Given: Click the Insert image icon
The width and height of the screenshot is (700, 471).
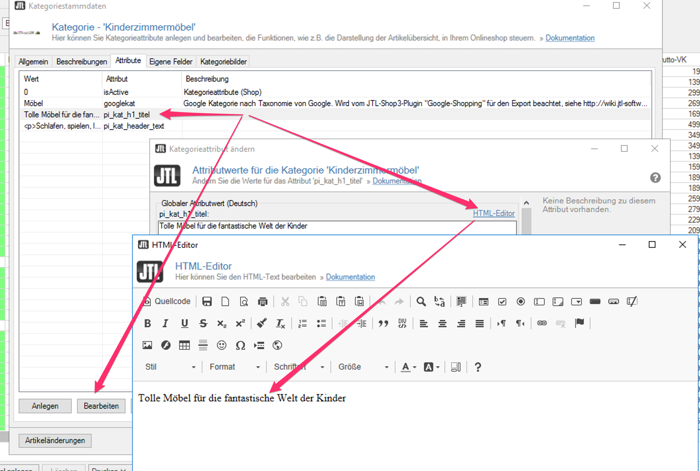Looking at the screenshot, I should (x=147, y=345).
